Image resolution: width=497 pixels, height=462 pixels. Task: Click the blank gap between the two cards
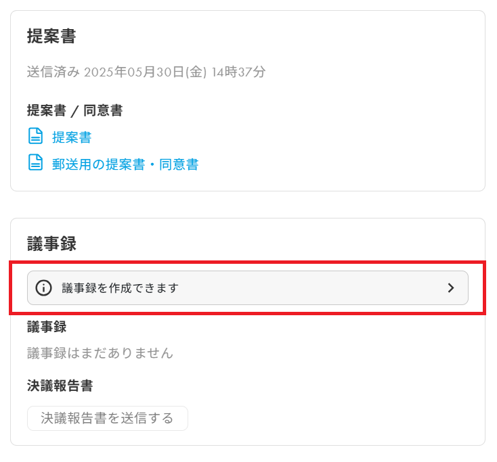(248, 204)
